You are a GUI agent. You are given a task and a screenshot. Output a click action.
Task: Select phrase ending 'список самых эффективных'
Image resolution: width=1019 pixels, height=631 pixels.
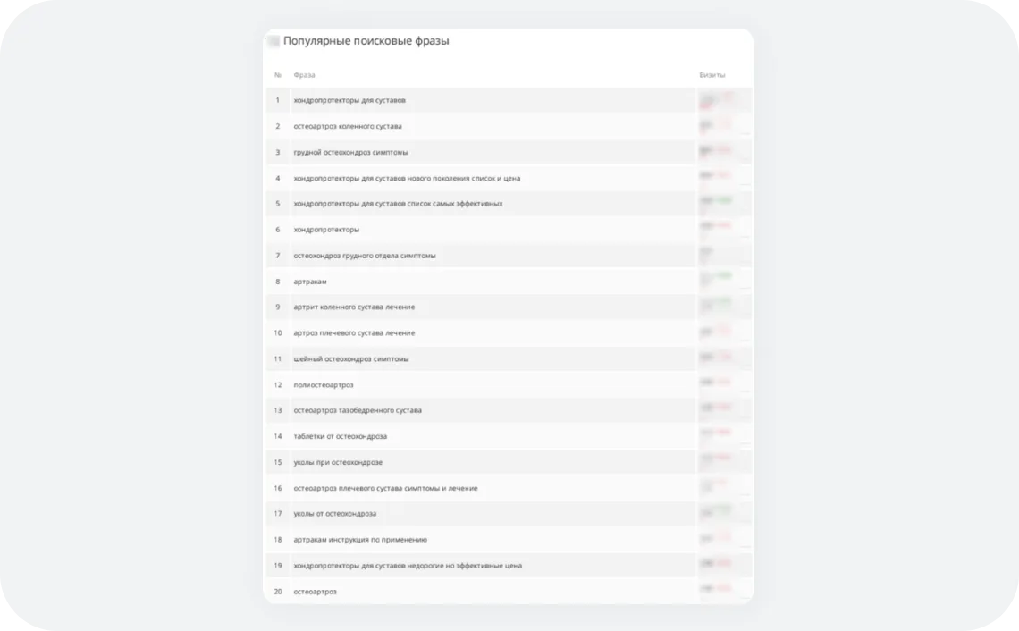[398, 204]
